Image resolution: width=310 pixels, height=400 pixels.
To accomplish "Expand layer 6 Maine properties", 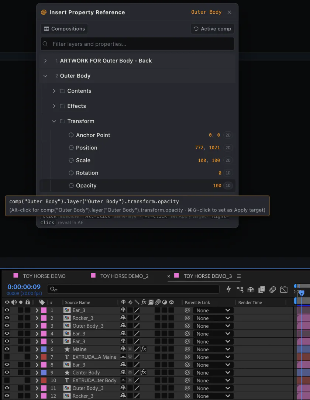I will [x=37, y=349].
